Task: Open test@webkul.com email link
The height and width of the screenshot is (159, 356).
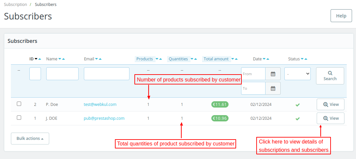Action: [100, 105]
